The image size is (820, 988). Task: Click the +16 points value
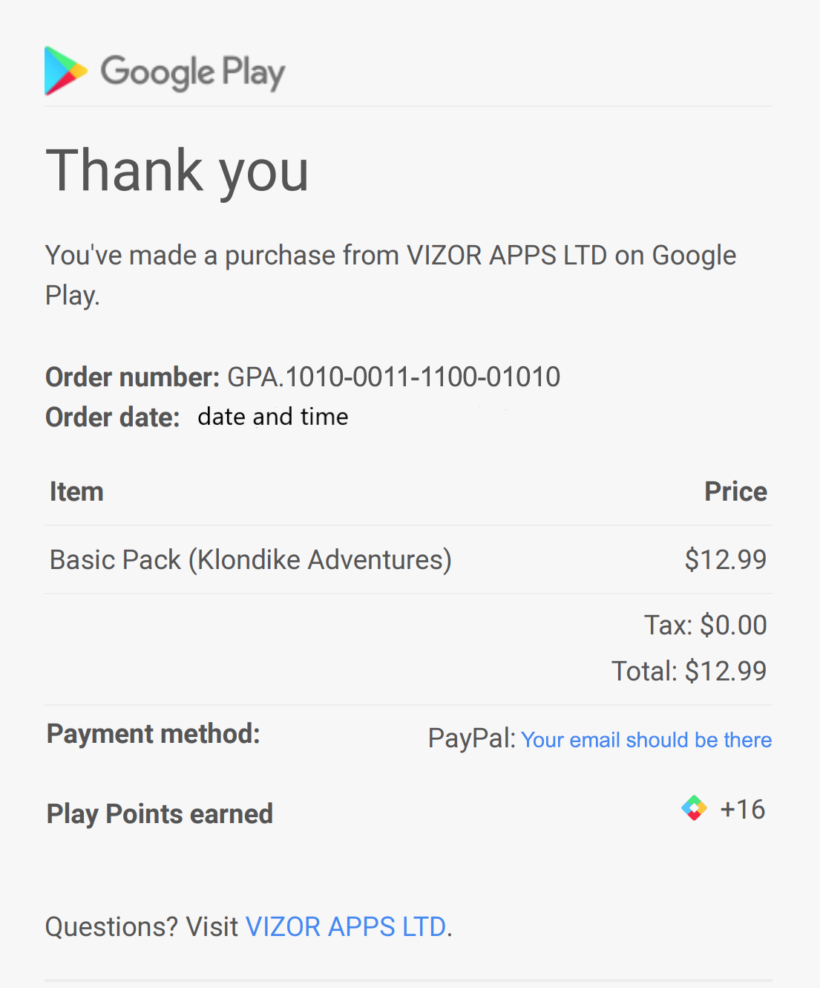[742, 809]
